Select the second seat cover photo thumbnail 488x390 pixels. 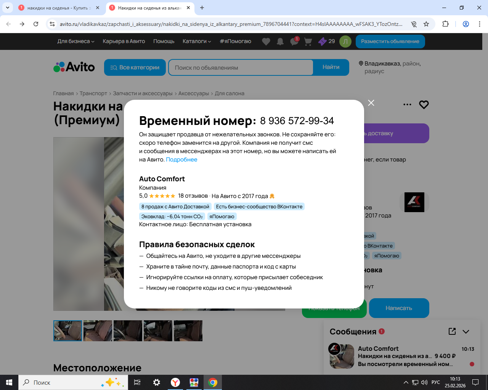[x=98, y=331]
